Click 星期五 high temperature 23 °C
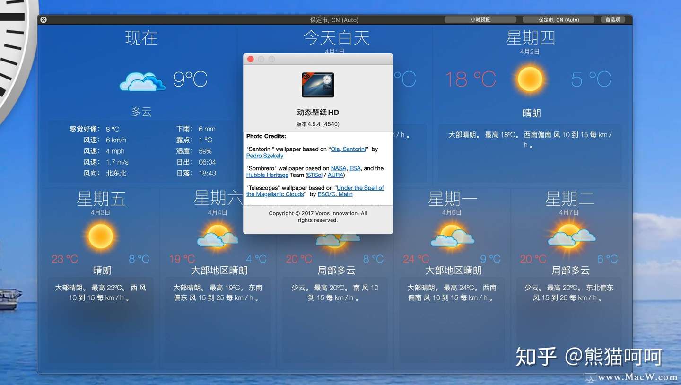681x385 pixels. point(65,259)
